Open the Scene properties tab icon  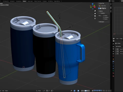click(x=113, y=54)
